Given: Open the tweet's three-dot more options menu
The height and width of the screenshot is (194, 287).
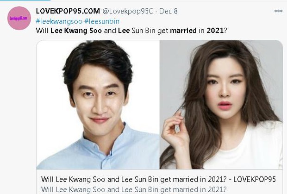Looking at the screenshot, I should click(x=278, y=11).
